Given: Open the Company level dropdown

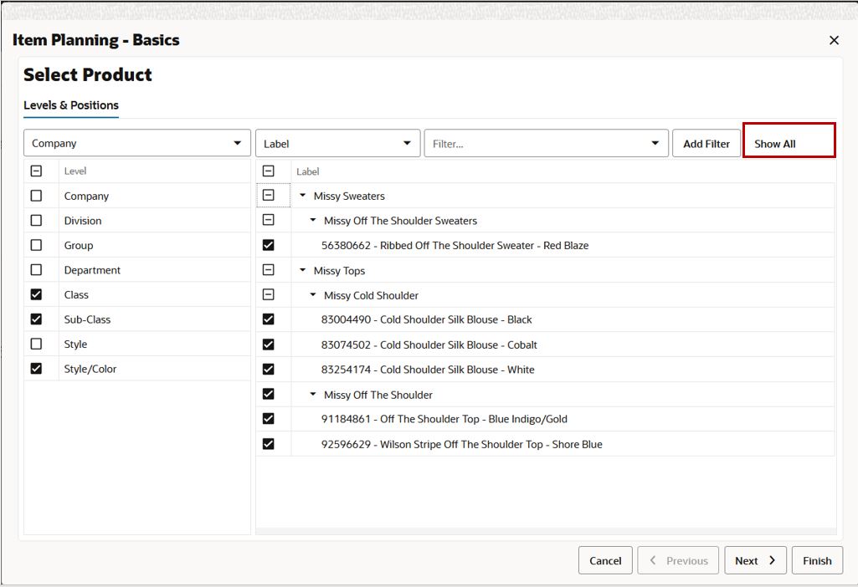Looking at the screenshot, I should (136, 143).
